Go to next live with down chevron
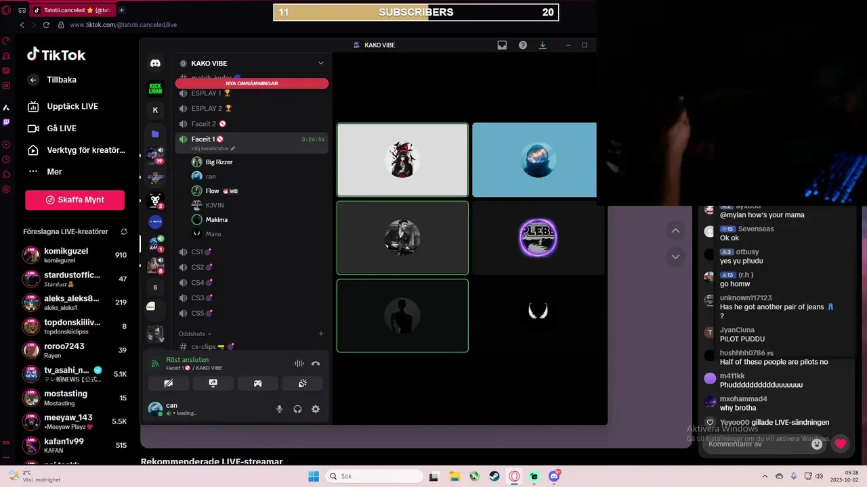Image resolution: width=867 pixels, height=487 pixels. click(675, 257)
